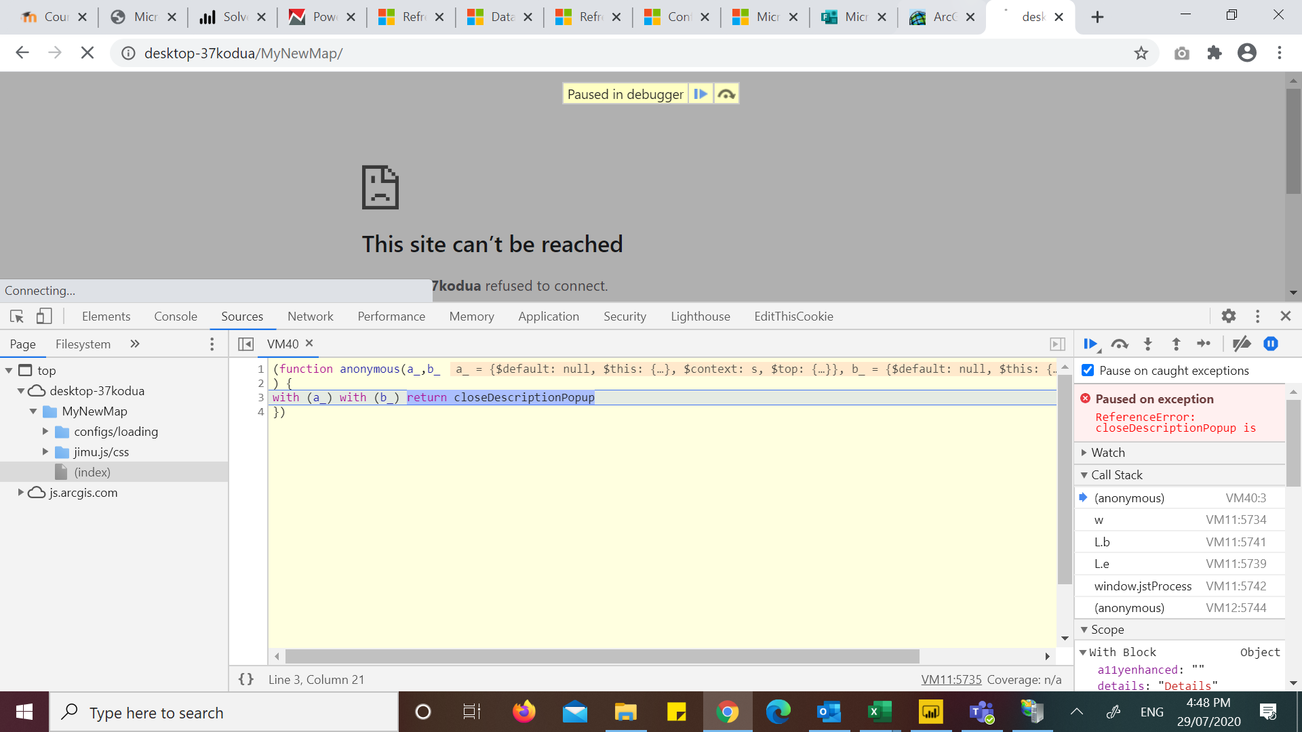Open the Network panel tab
Viewport: 1302px width, 732px height.
click(x=310, y=317)
